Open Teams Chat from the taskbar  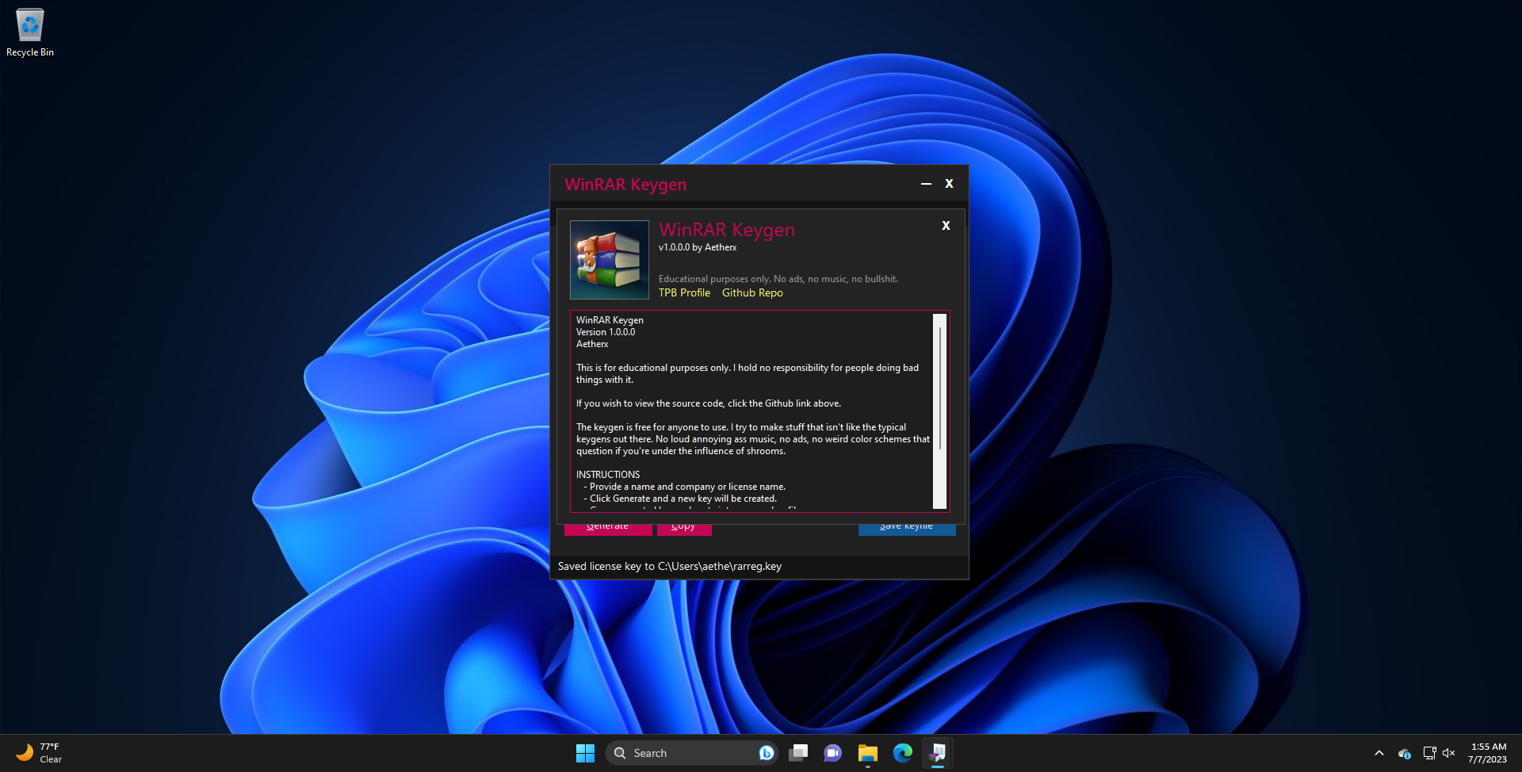832,753
